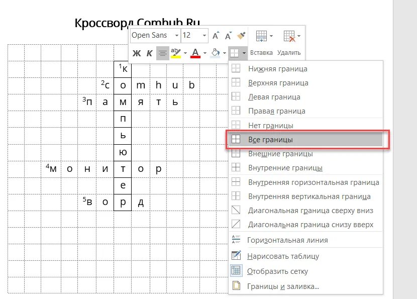
Task: Click the letter д in ворд
Action: pyautogui.click(x=141, y=203)
